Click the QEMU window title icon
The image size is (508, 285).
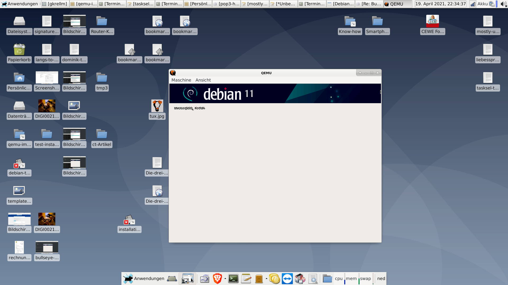173,73
